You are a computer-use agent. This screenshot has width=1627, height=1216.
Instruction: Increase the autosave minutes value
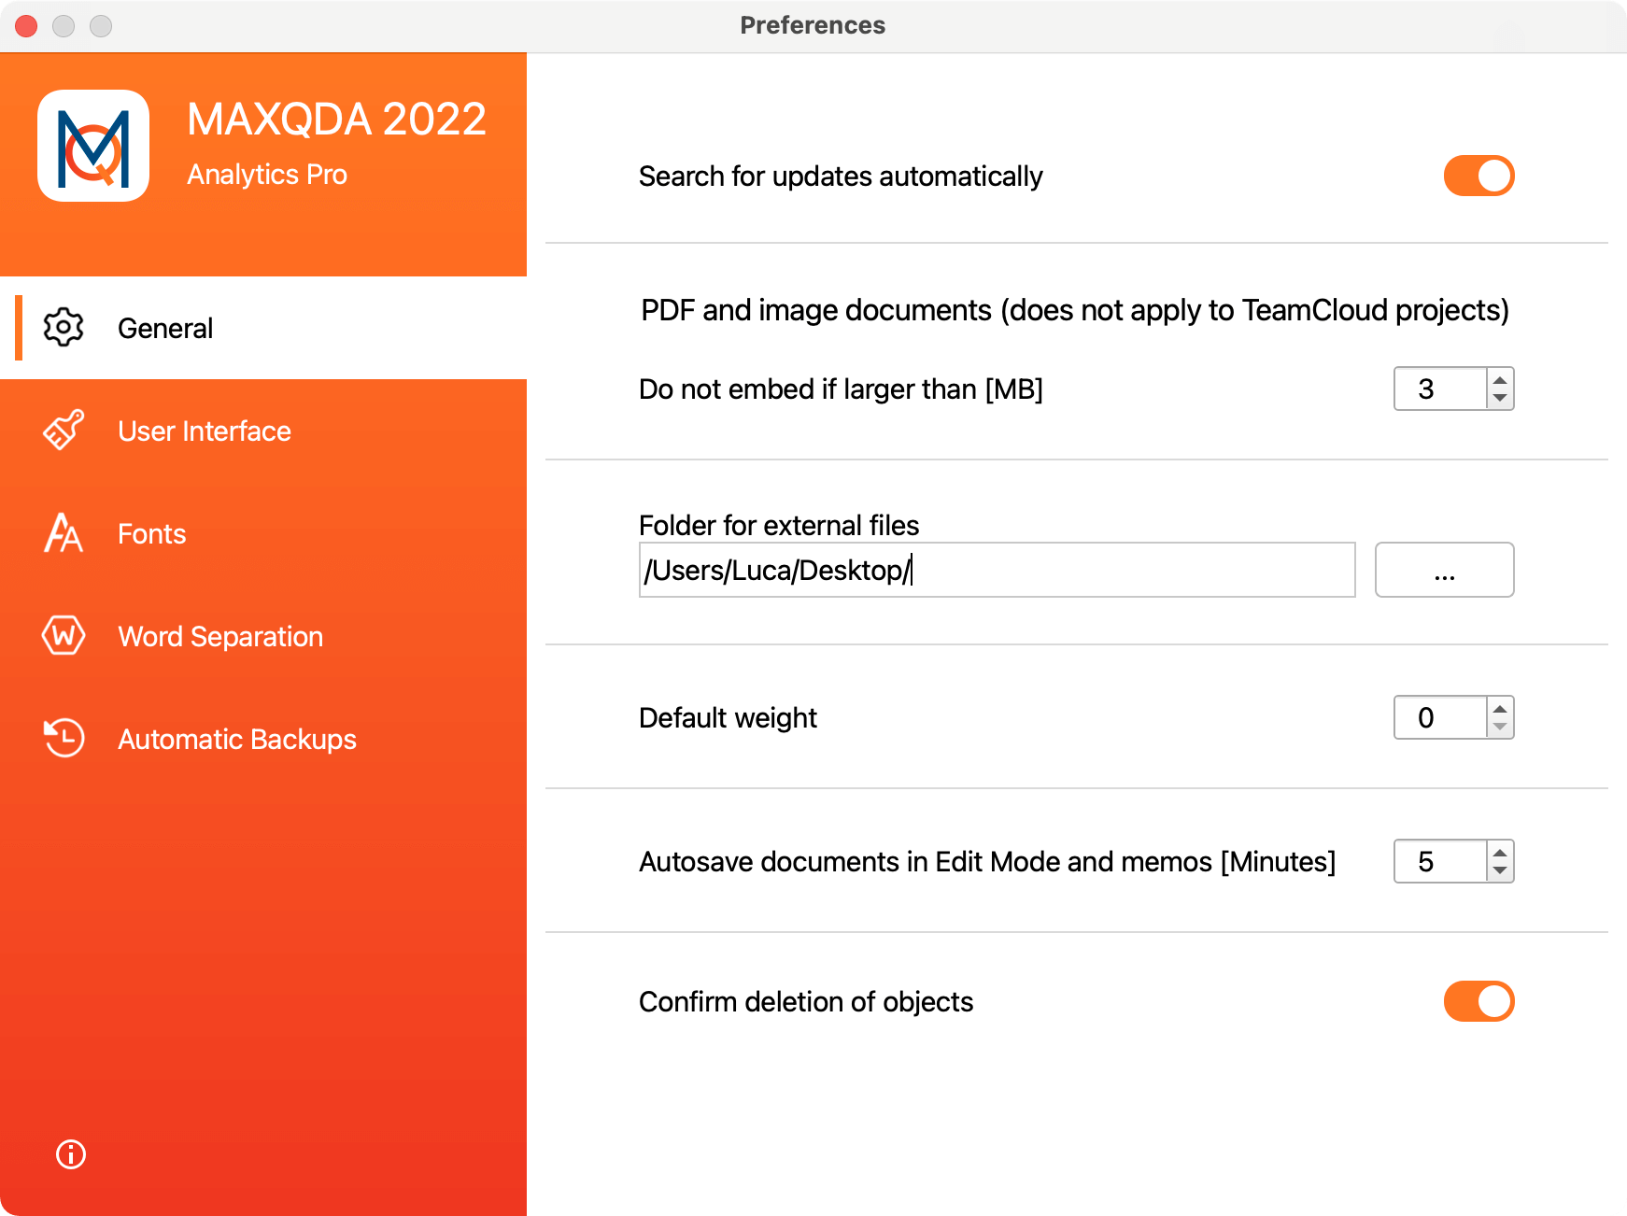1500,852
